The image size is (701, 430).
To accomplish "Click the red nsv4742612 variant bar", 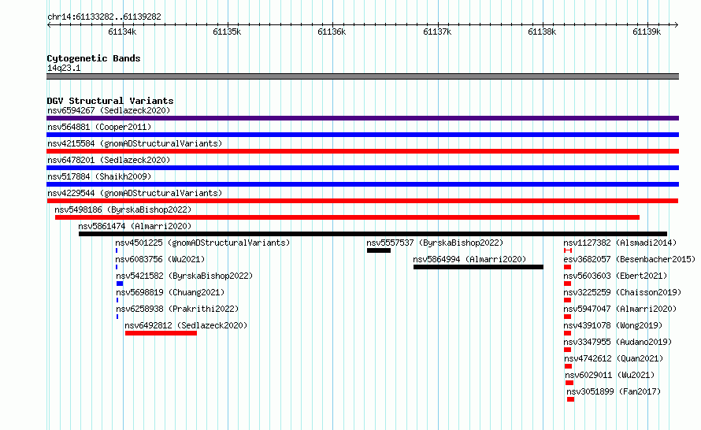I will click(x=568, y=366).
